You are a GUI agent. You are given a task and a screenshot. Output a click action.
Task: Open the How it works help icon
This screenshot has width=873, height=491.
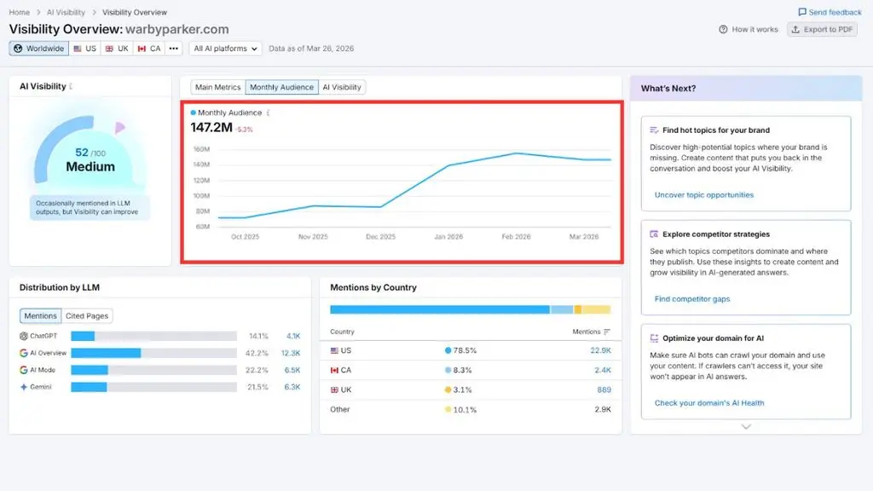tap(723, 30)
